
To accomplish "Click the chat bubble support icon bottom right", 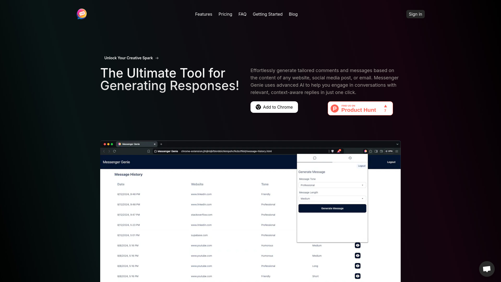I will click(487, 269).
